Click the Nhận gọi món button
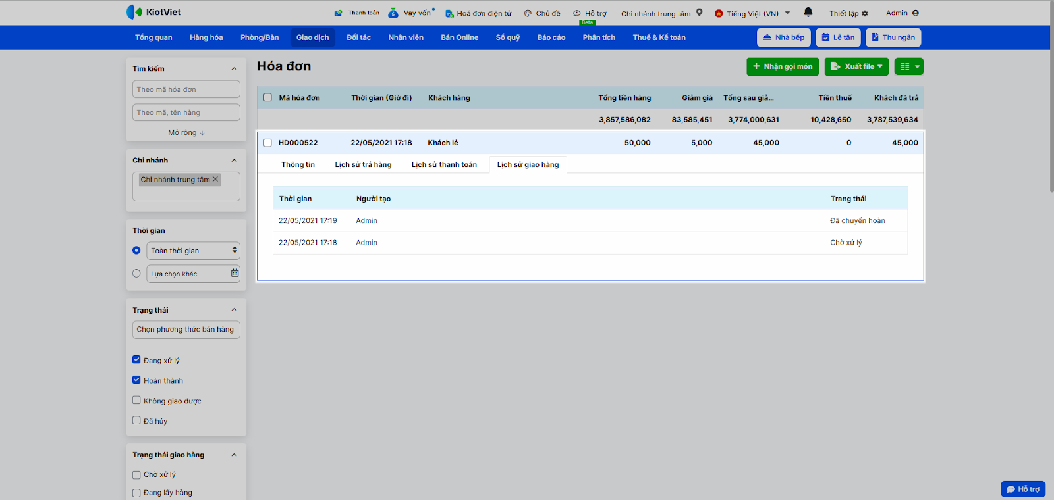This screenshot has height=500, width=1054. [783, 66]
